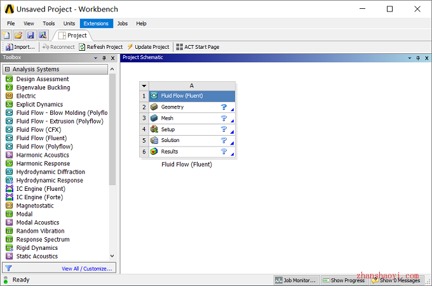The width and height of the screenshot is (432, 286).
Task: Open Toolbox panel dropdown arrow
Action: coord(95,58)
